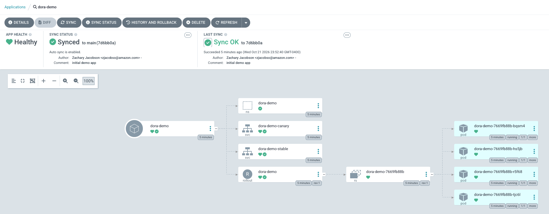Select the compact tree layout icon
Screen dimensions: 549x214
pos(14,81)
